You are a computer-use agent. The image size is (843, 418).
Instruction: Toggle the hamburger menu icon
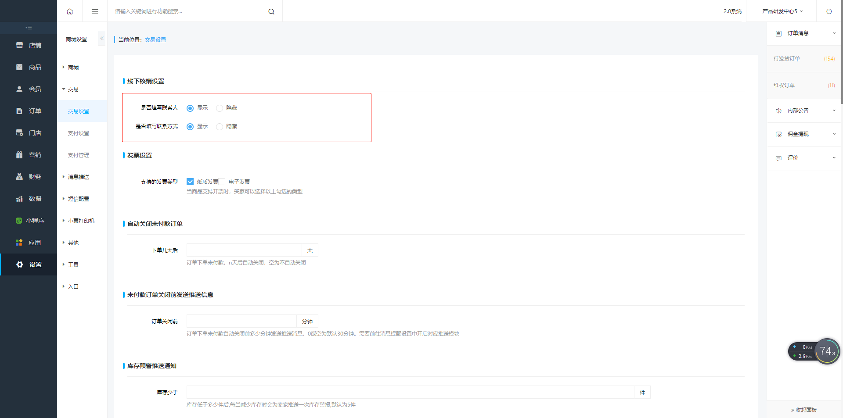(95, 11)
